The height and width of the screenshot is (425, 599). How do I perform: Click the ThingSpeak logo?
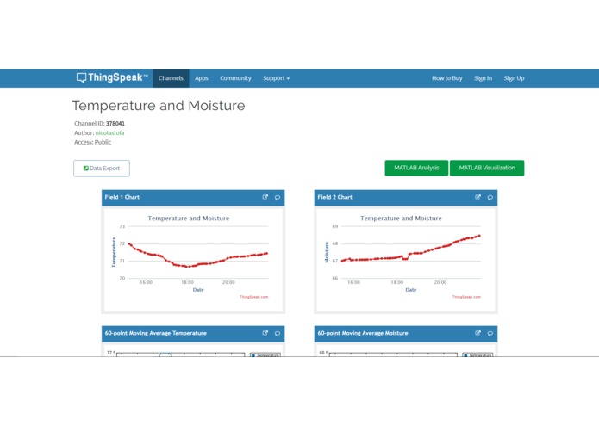pyautogui.click(x=112, y=77)
